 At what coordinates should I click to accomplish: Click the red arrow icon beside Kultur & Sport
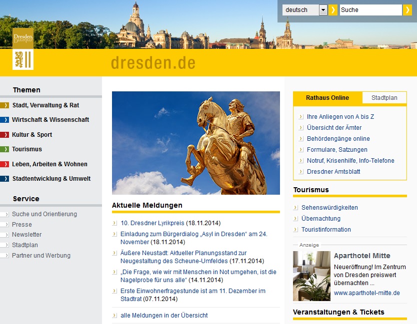[x=4, y=135]
